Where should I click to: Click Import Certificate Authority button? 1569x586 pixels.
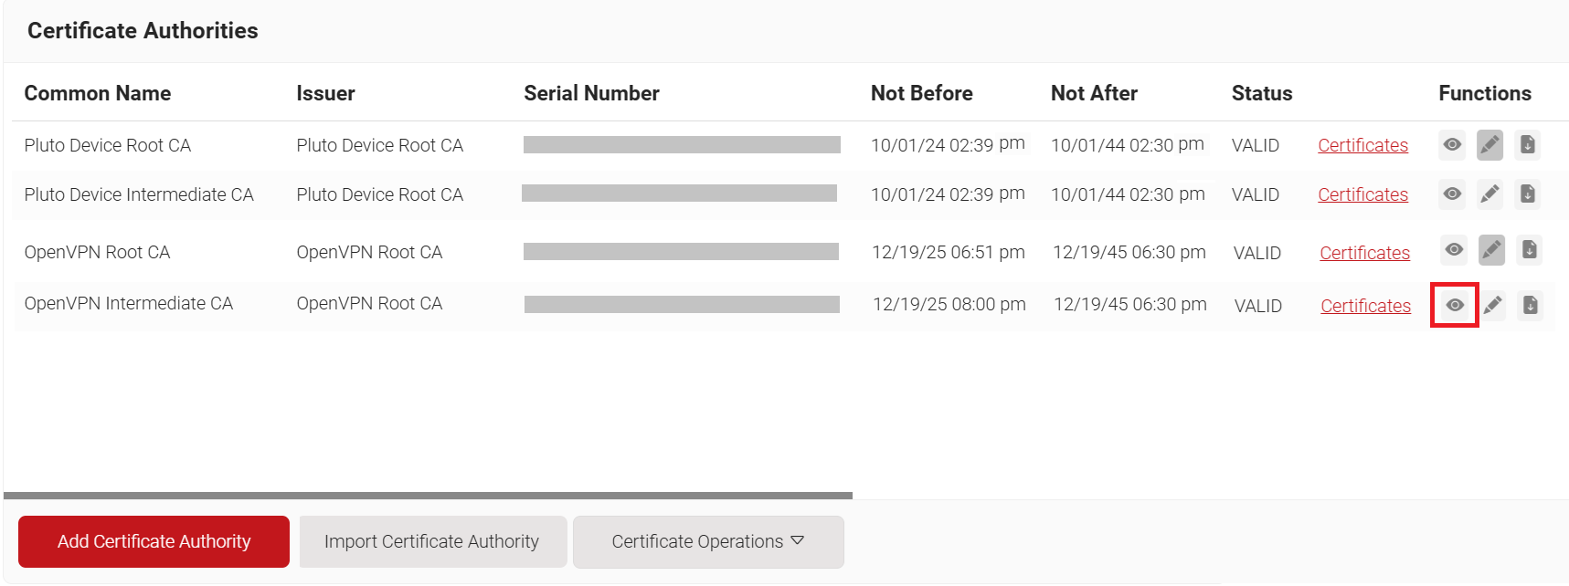click(432, 542)
